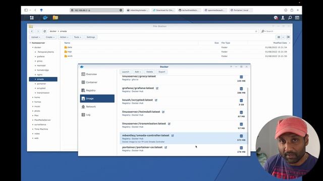This screenshot has width=323, height=181.
Task: Click the Docker whale icon in DSM taskbar
Action: pos(45,18)
